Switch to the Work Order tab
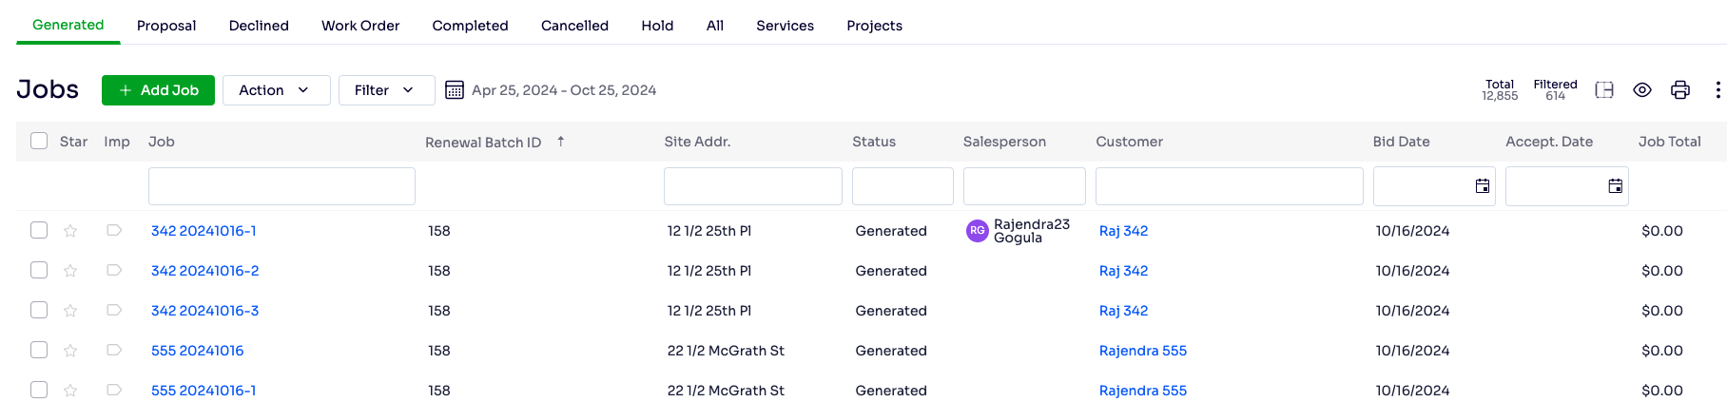 360,26
